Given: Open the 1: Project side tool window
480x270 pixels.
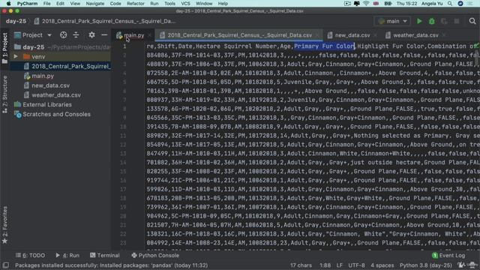Looking at the screenshot, I should coord(4,47).
